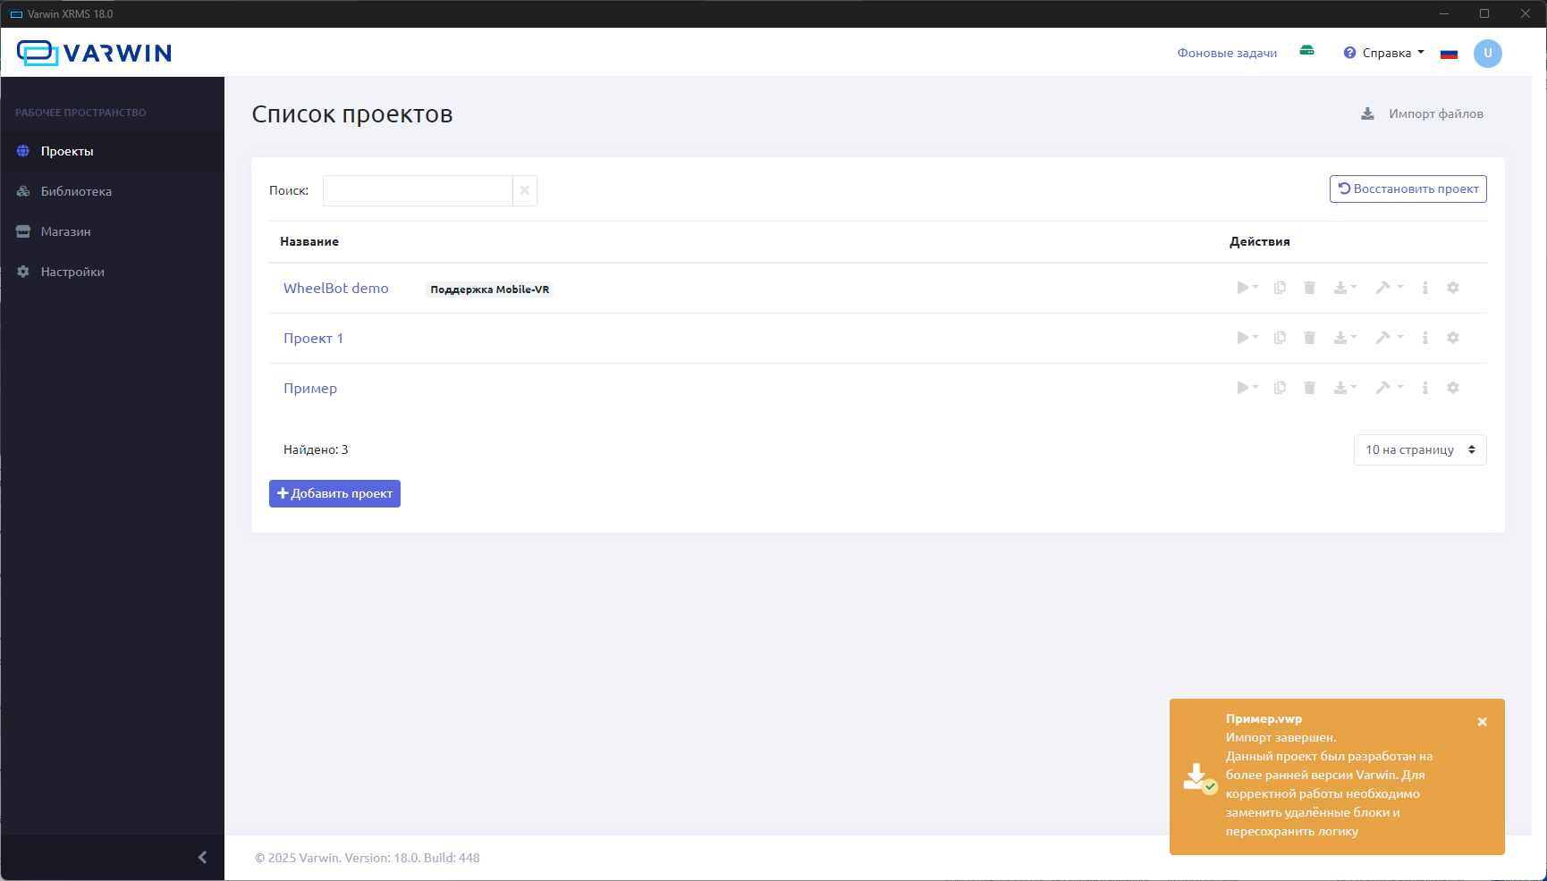Screen dimensions: 1547x881
Task: Click the Добавить проект button
Action: click(334, 494)
